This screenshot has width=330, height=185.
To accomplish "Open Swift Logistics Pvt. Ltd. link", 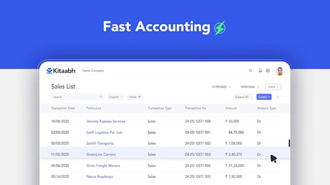I will click(104, 132).
